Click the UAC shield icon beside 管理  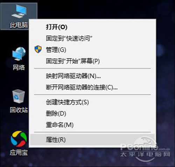38,49
